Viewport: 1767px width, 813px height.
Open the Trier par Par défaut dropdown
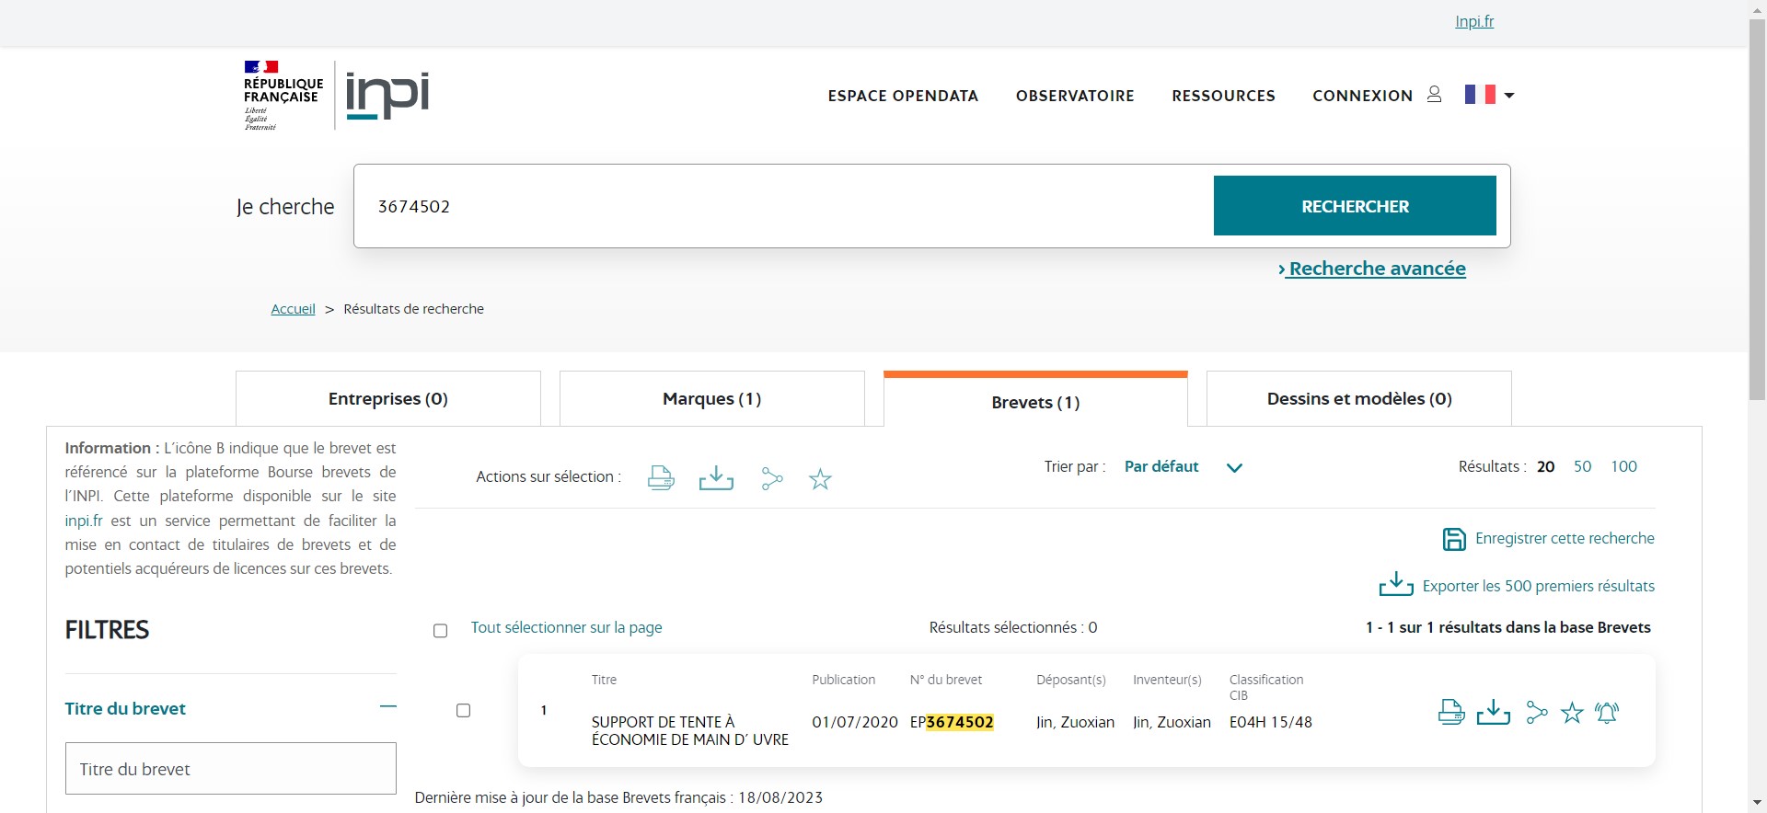click(1184, 467)
